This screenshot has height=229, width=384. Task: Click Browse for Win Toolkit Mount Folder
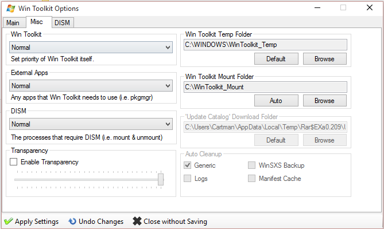[x=325, y=101]
